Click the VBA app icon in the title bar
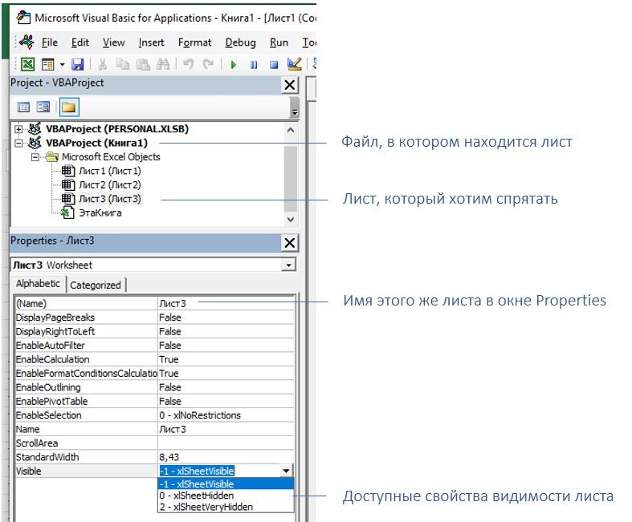 coord(23,18)
